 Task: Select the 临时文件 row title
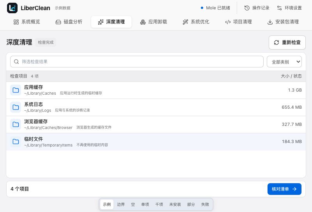34,139
